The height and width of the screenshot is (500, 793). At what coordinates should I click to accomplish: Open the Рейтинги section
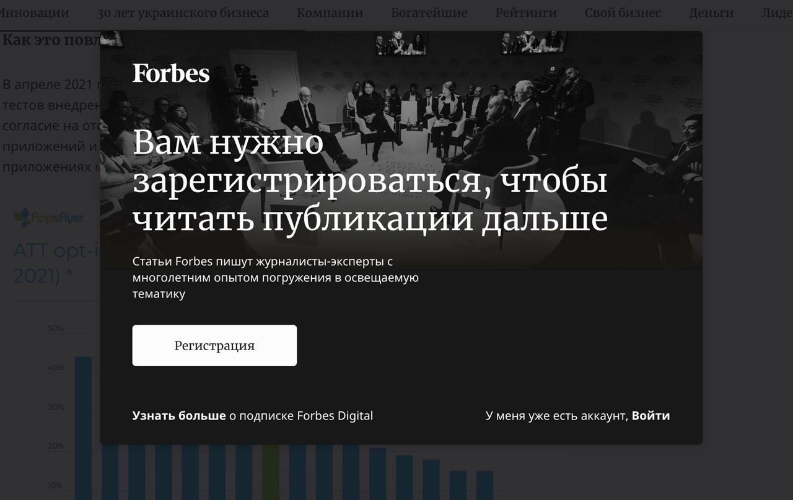(x=526, y=12)
